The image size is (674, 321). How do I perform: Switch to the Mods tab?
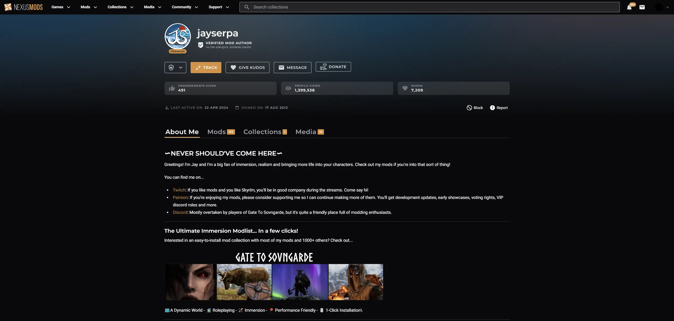(221, 132)
